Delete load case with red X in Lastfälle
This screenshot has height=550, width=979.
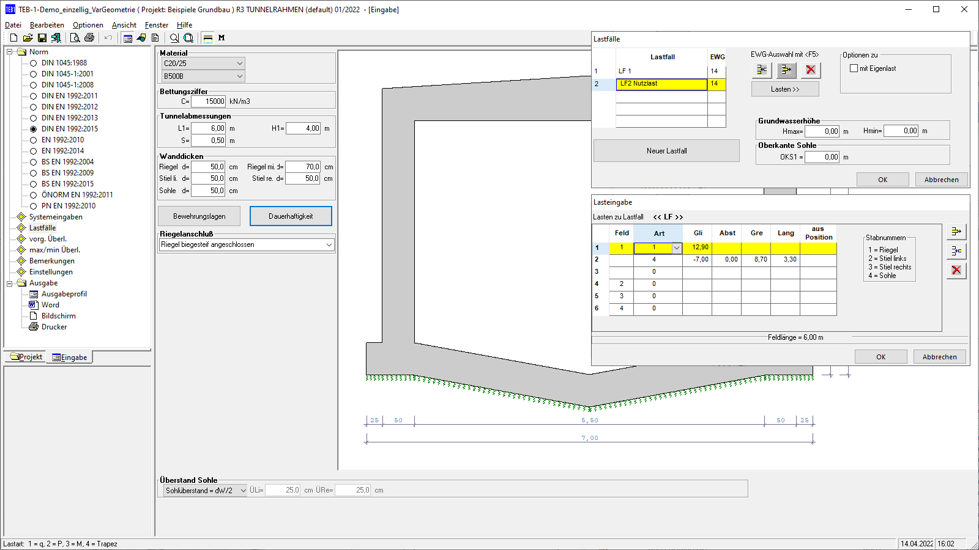click(811, 70)
